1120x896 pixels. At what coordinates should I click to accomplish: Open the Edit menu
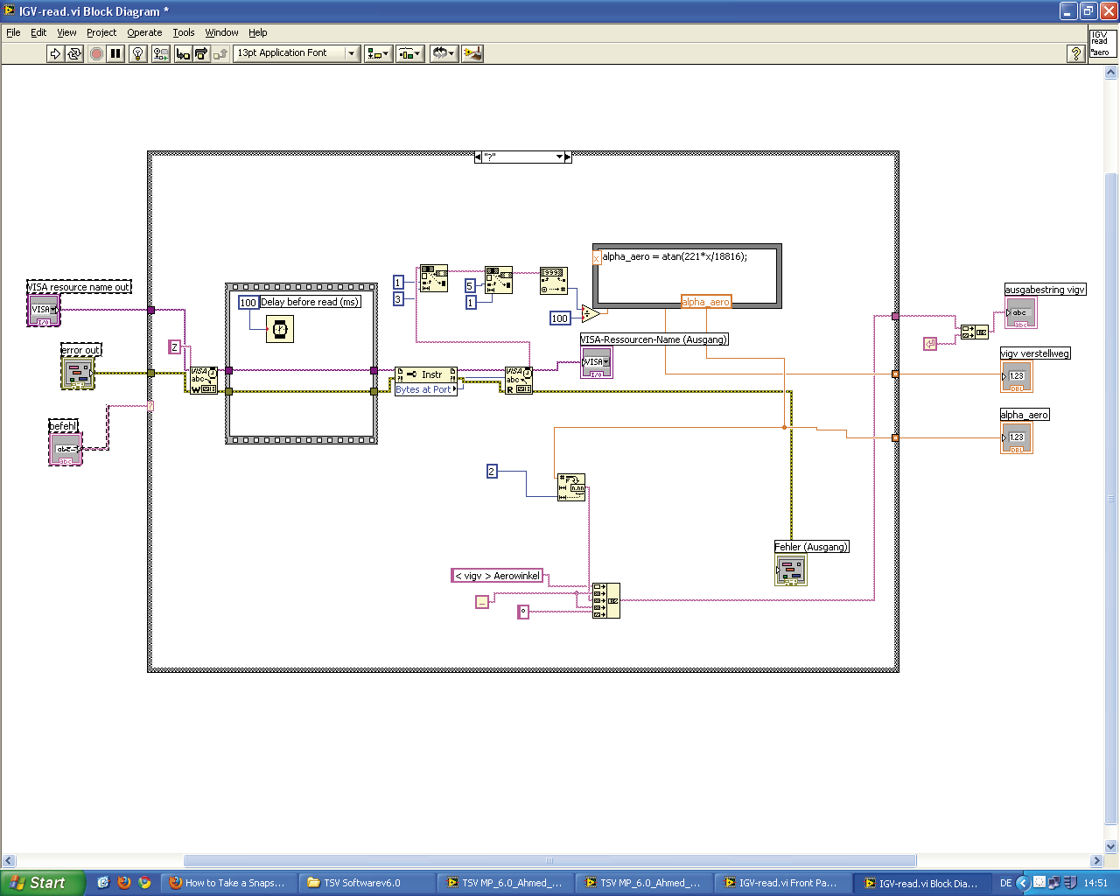pos(38,32)
